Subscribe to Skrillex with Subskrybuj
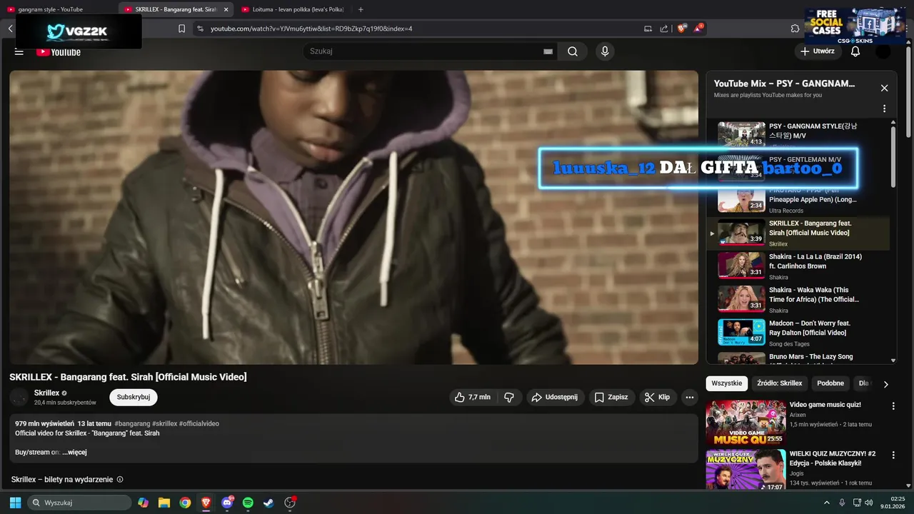The height and width of the screenshot is (514, 914). [134, 397]
